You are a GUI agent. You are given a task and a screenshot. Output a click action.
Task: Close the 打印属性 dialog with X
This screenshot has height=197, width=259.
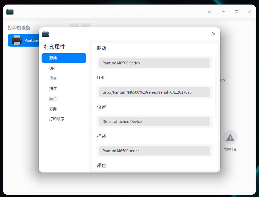[213, 34]
